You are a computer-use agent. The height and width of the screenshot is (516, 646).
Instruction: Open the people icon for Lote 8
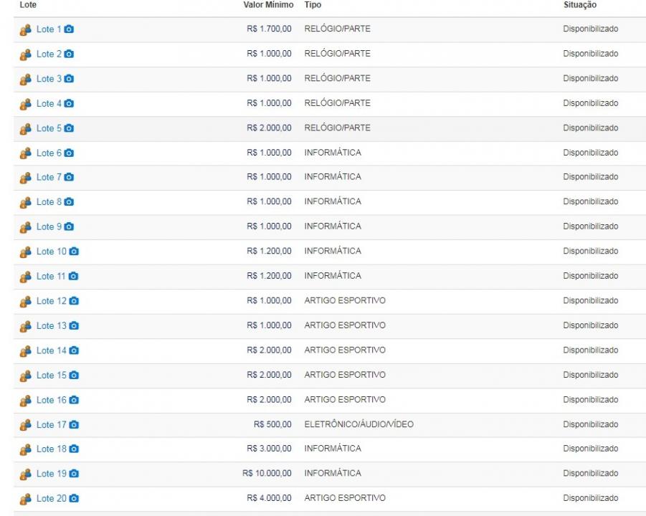(26, 202)
